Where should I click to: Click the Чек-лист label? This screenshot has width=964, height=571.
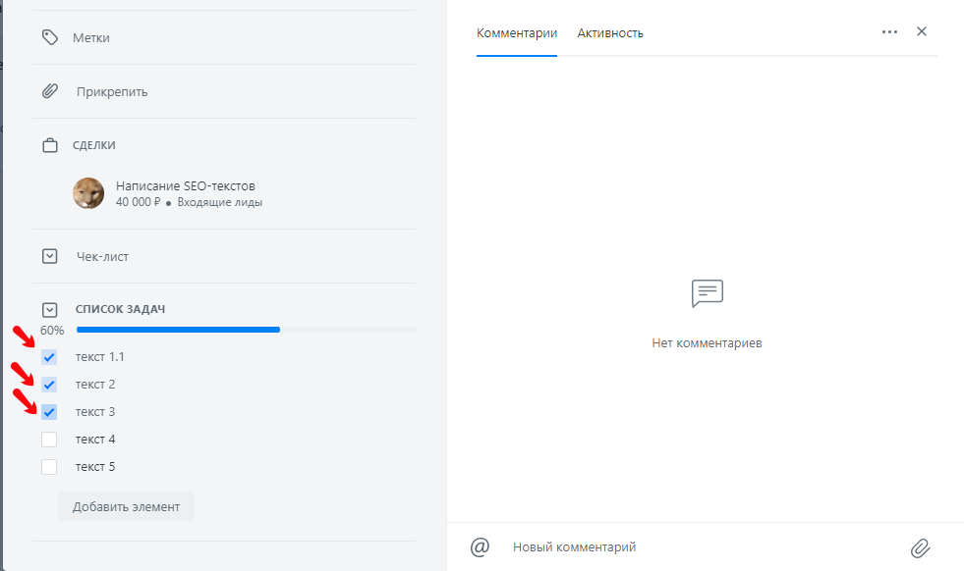click(x=102, y=257)
